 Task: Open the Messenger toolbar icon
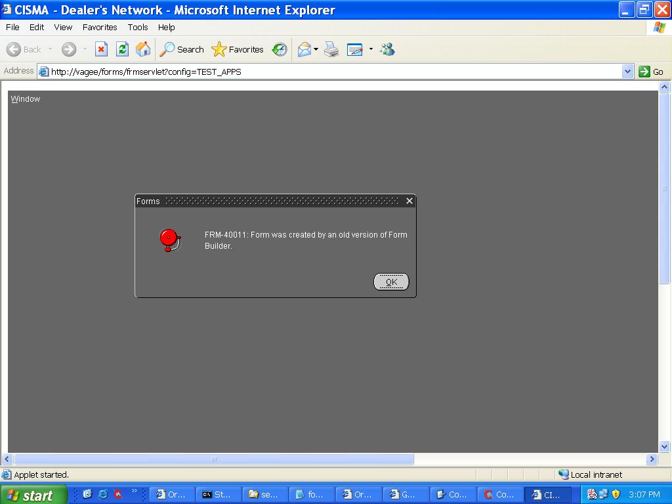pyautogui.click(x=387, y=49)
